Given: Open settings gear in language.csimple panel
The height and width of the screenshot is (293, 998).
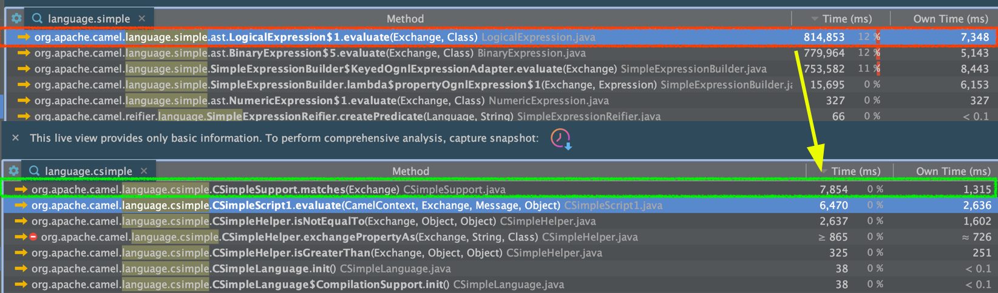Looking at the screenshot, I should 13,171.
